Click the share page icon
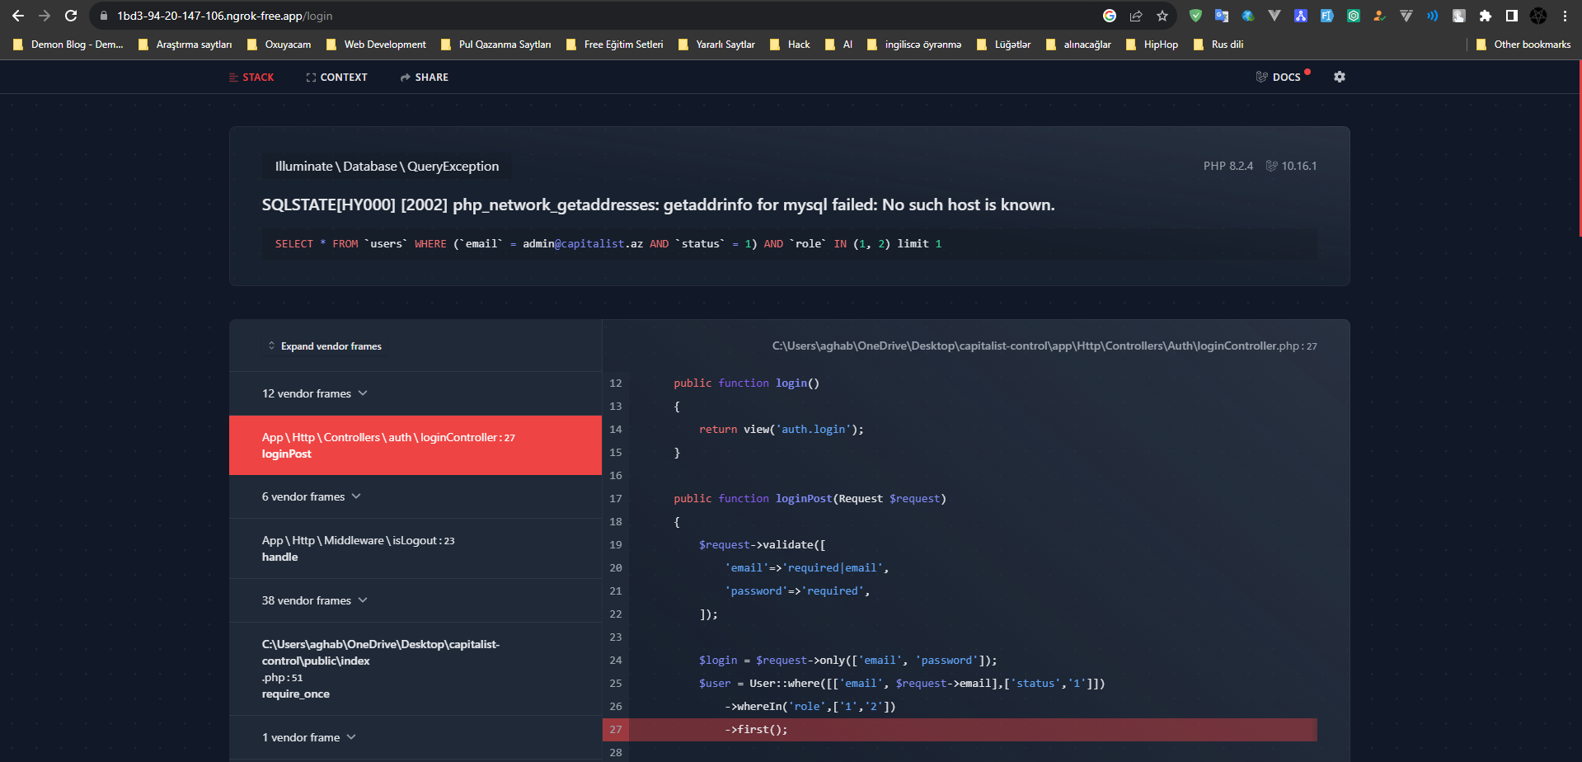Image resolution: width=1582 pixels, height=762 pixels. 1136,16
